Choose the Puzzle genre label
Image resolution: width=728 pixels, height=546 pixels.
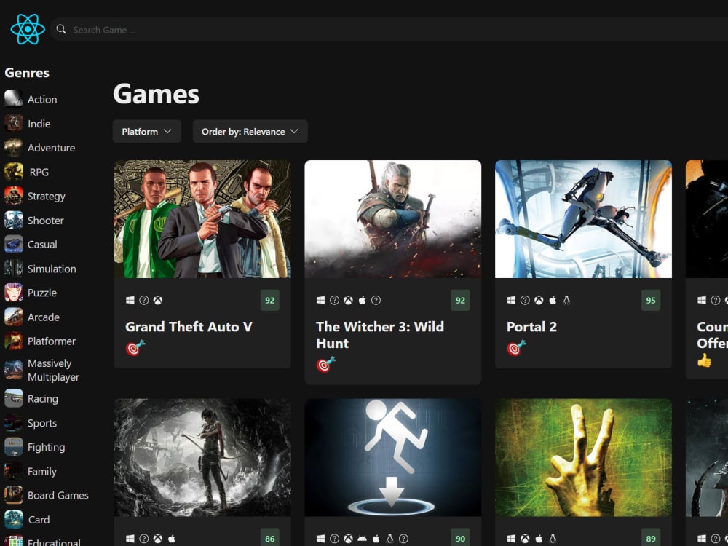pyautogui.click(x=41, y=293)
